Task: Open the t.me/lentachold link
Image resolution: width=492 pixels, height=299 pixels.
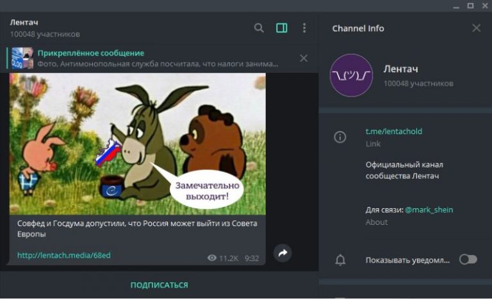Action: click(394, 132)
